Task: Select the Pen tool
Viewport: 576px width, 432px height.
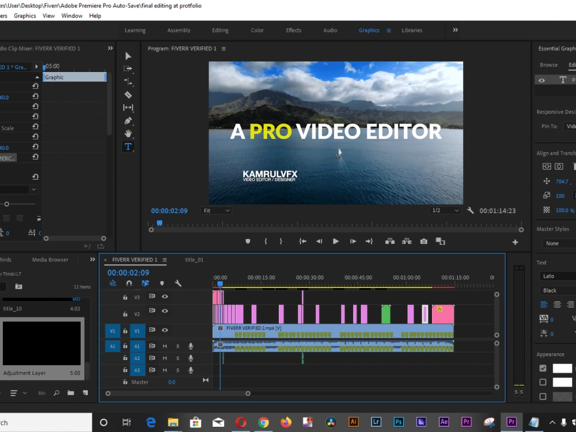Action: click(x=128, y=120)
